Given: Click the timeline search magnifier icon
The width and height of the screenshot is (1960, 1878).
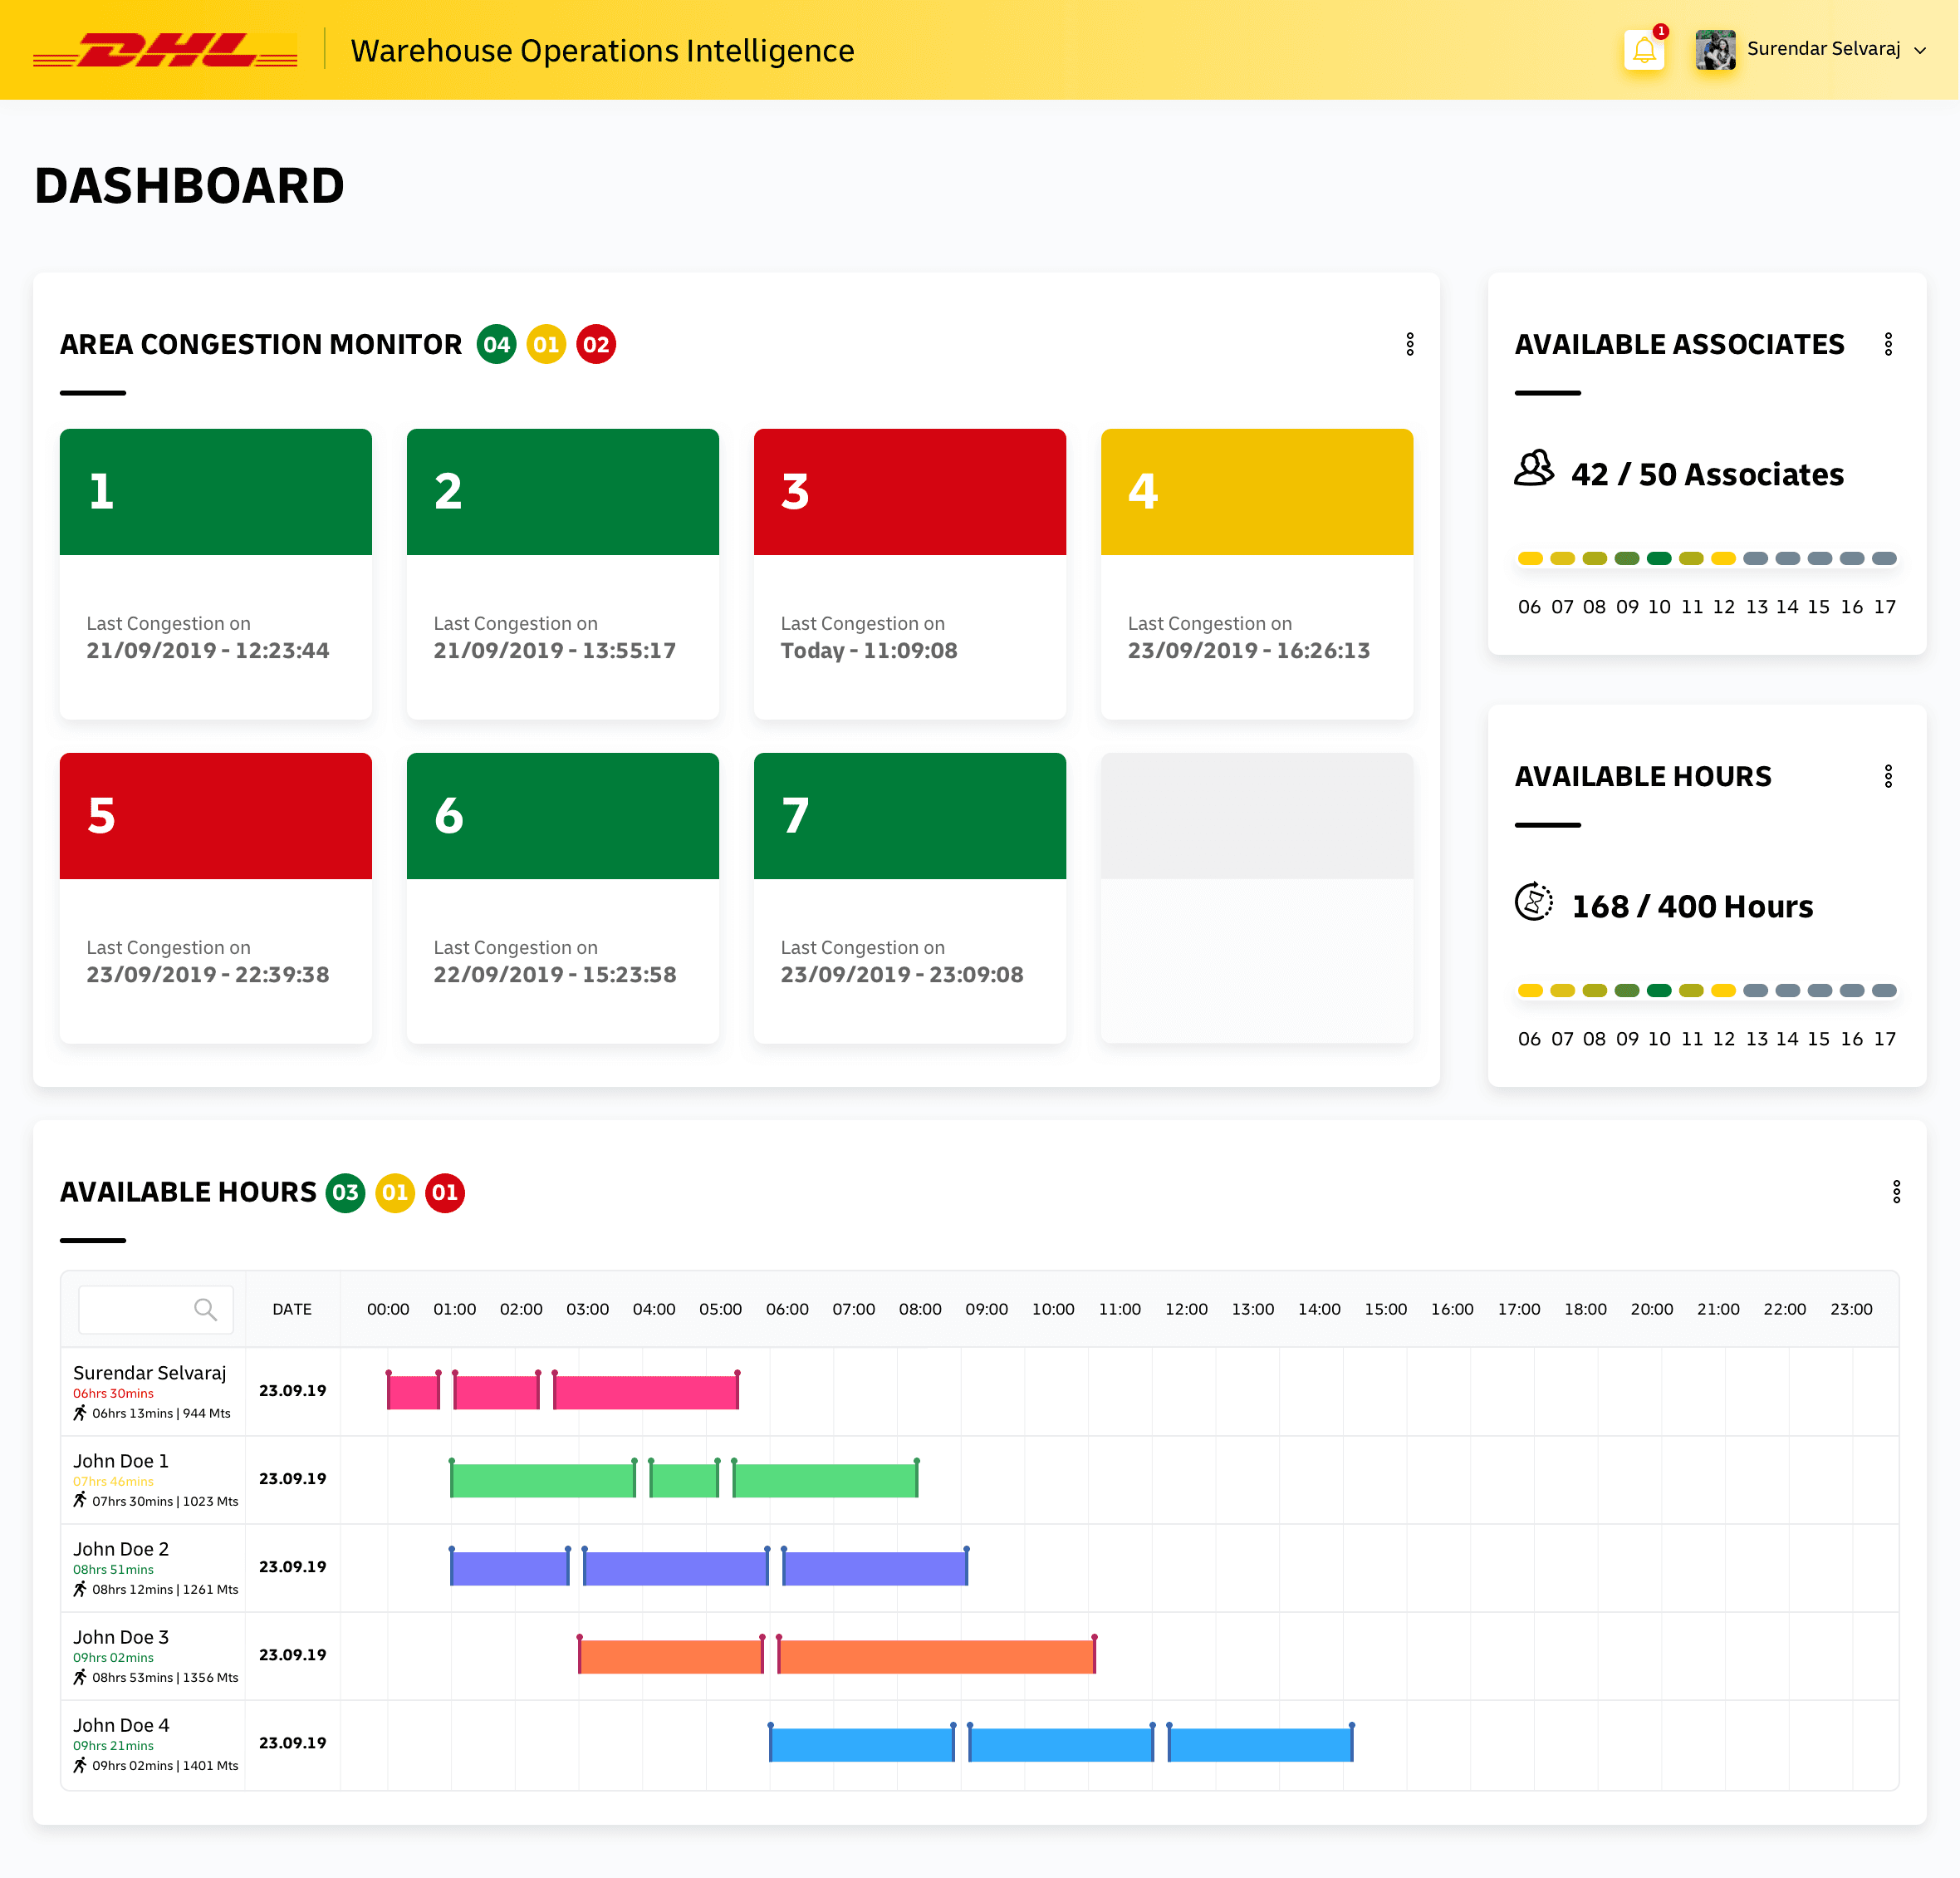Looking at the screenshot, I should pos(205,1310).
